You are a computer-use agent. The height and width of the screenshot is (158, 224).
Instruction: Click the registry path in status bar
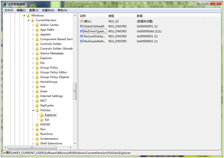coord(67,153)
